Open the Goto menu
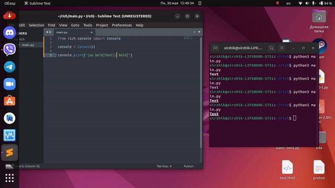The image size is (335, 188). pos(75,25)
